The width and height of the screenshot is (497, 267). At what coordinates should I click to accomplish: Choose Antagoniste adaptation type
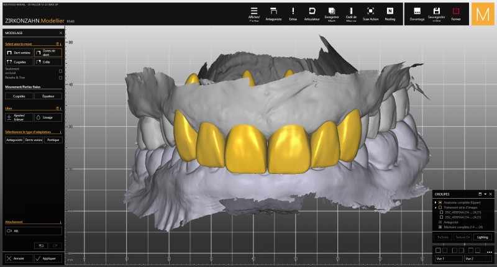tap(14, 140)
